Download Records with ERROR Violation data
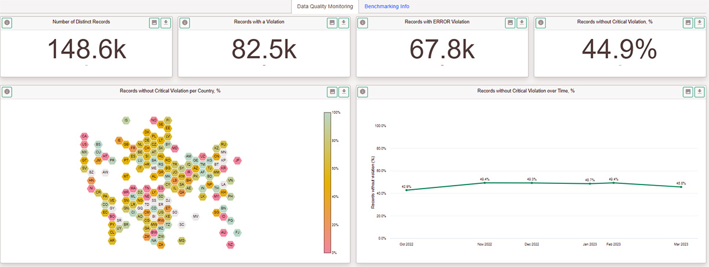Viewport: 709px width, 267px height. click(x=522, y=23)
